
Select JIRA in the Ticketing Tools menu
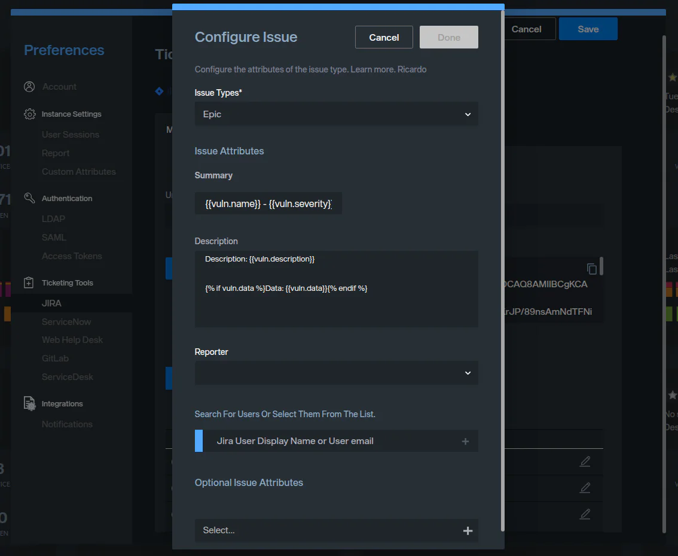pos(51,303)
